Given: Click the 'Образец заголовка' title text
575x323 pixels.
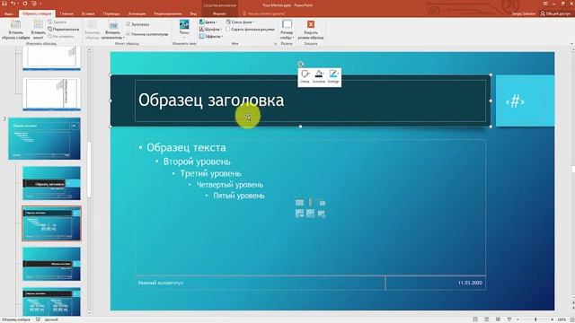Looking at the screenshot, I should pos(211,100).
